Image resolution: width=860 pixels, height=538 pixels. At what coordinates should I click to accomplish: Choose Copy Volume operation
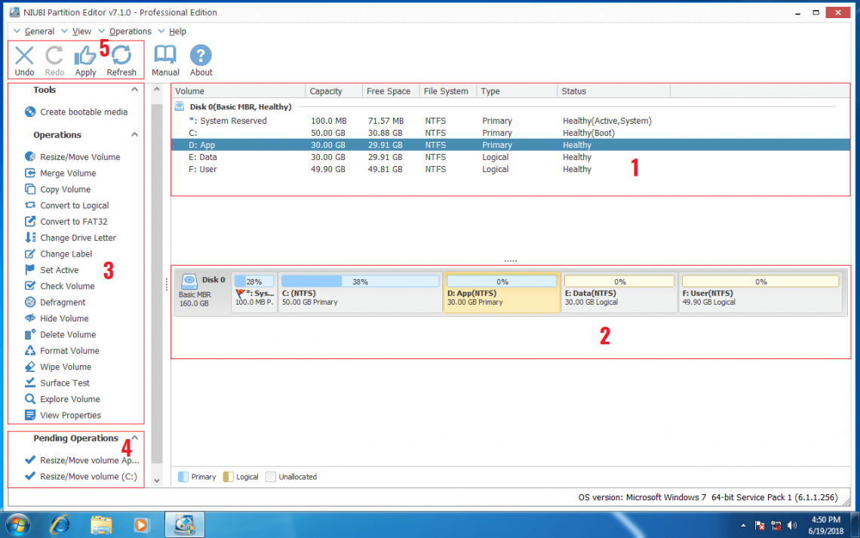57,189
